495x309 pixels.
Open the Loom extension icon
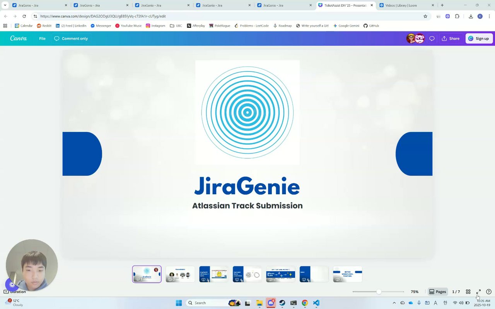click(447, 16)
